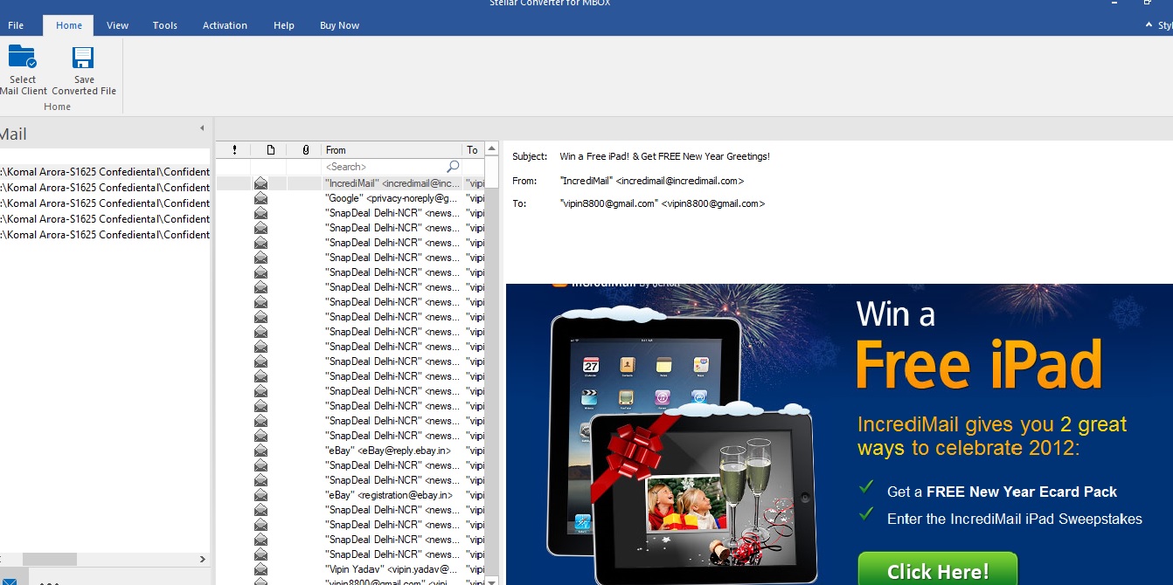Screen dimensions: 1173x585
Task: Click the envelope icon of Vipin Yadav row
Action: coord(260,569)
